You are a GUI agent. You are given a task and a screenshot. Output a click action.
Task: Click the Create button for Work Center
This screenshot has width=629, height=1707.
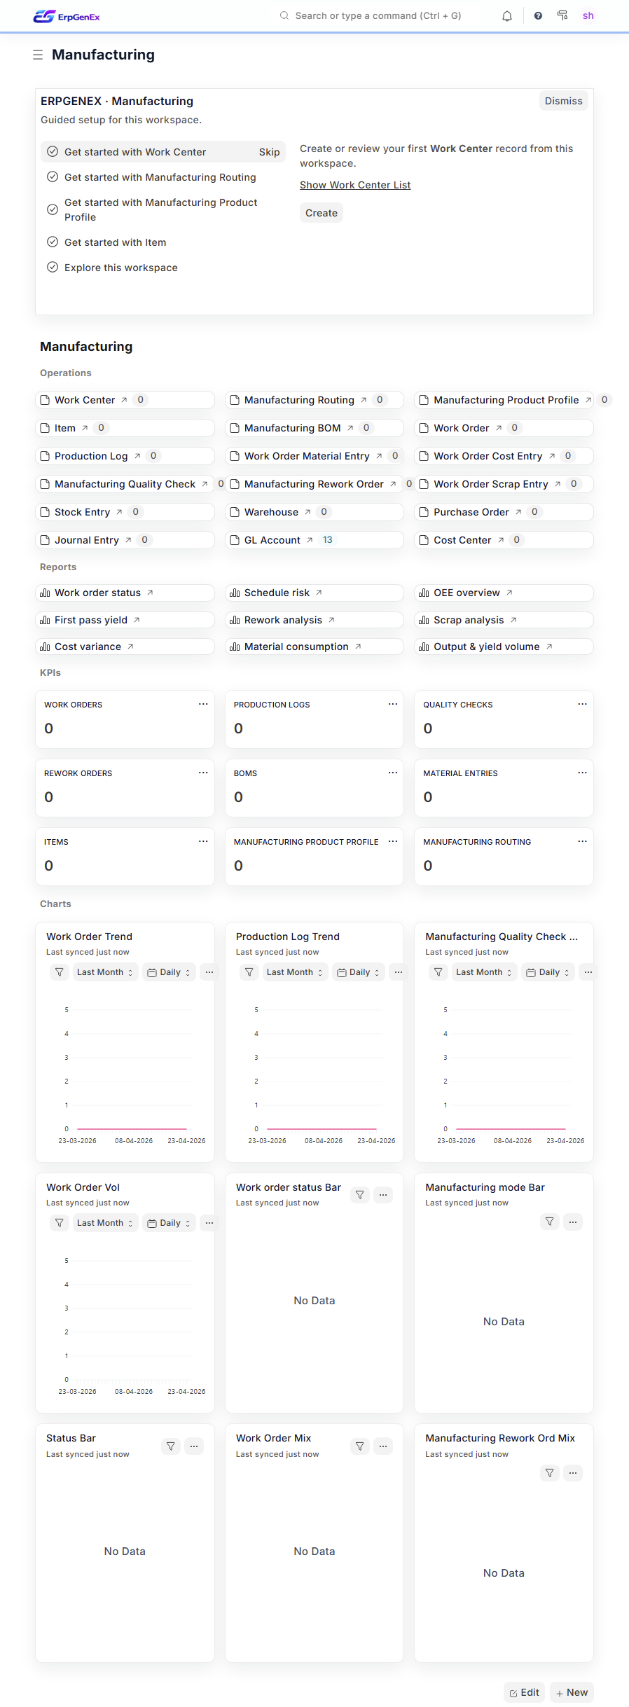coord(321,212)
